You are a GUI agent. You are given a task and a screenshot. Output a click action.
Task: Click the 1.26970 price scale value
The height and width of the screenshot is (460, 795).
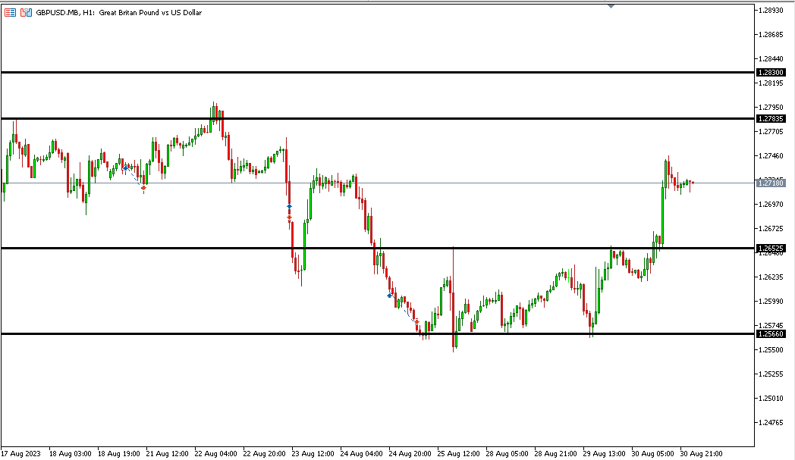(771, 204)
